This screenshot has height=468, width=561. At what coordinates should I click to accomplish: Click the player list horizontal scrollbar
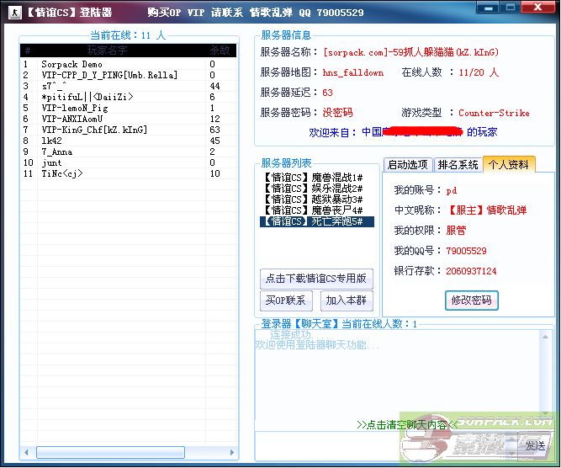126,453
